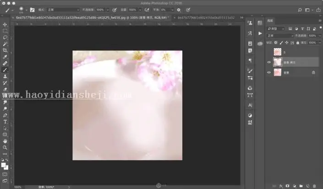Click the background color swatch
Viewport: 323px width, 189px height.
coord(7,168)
